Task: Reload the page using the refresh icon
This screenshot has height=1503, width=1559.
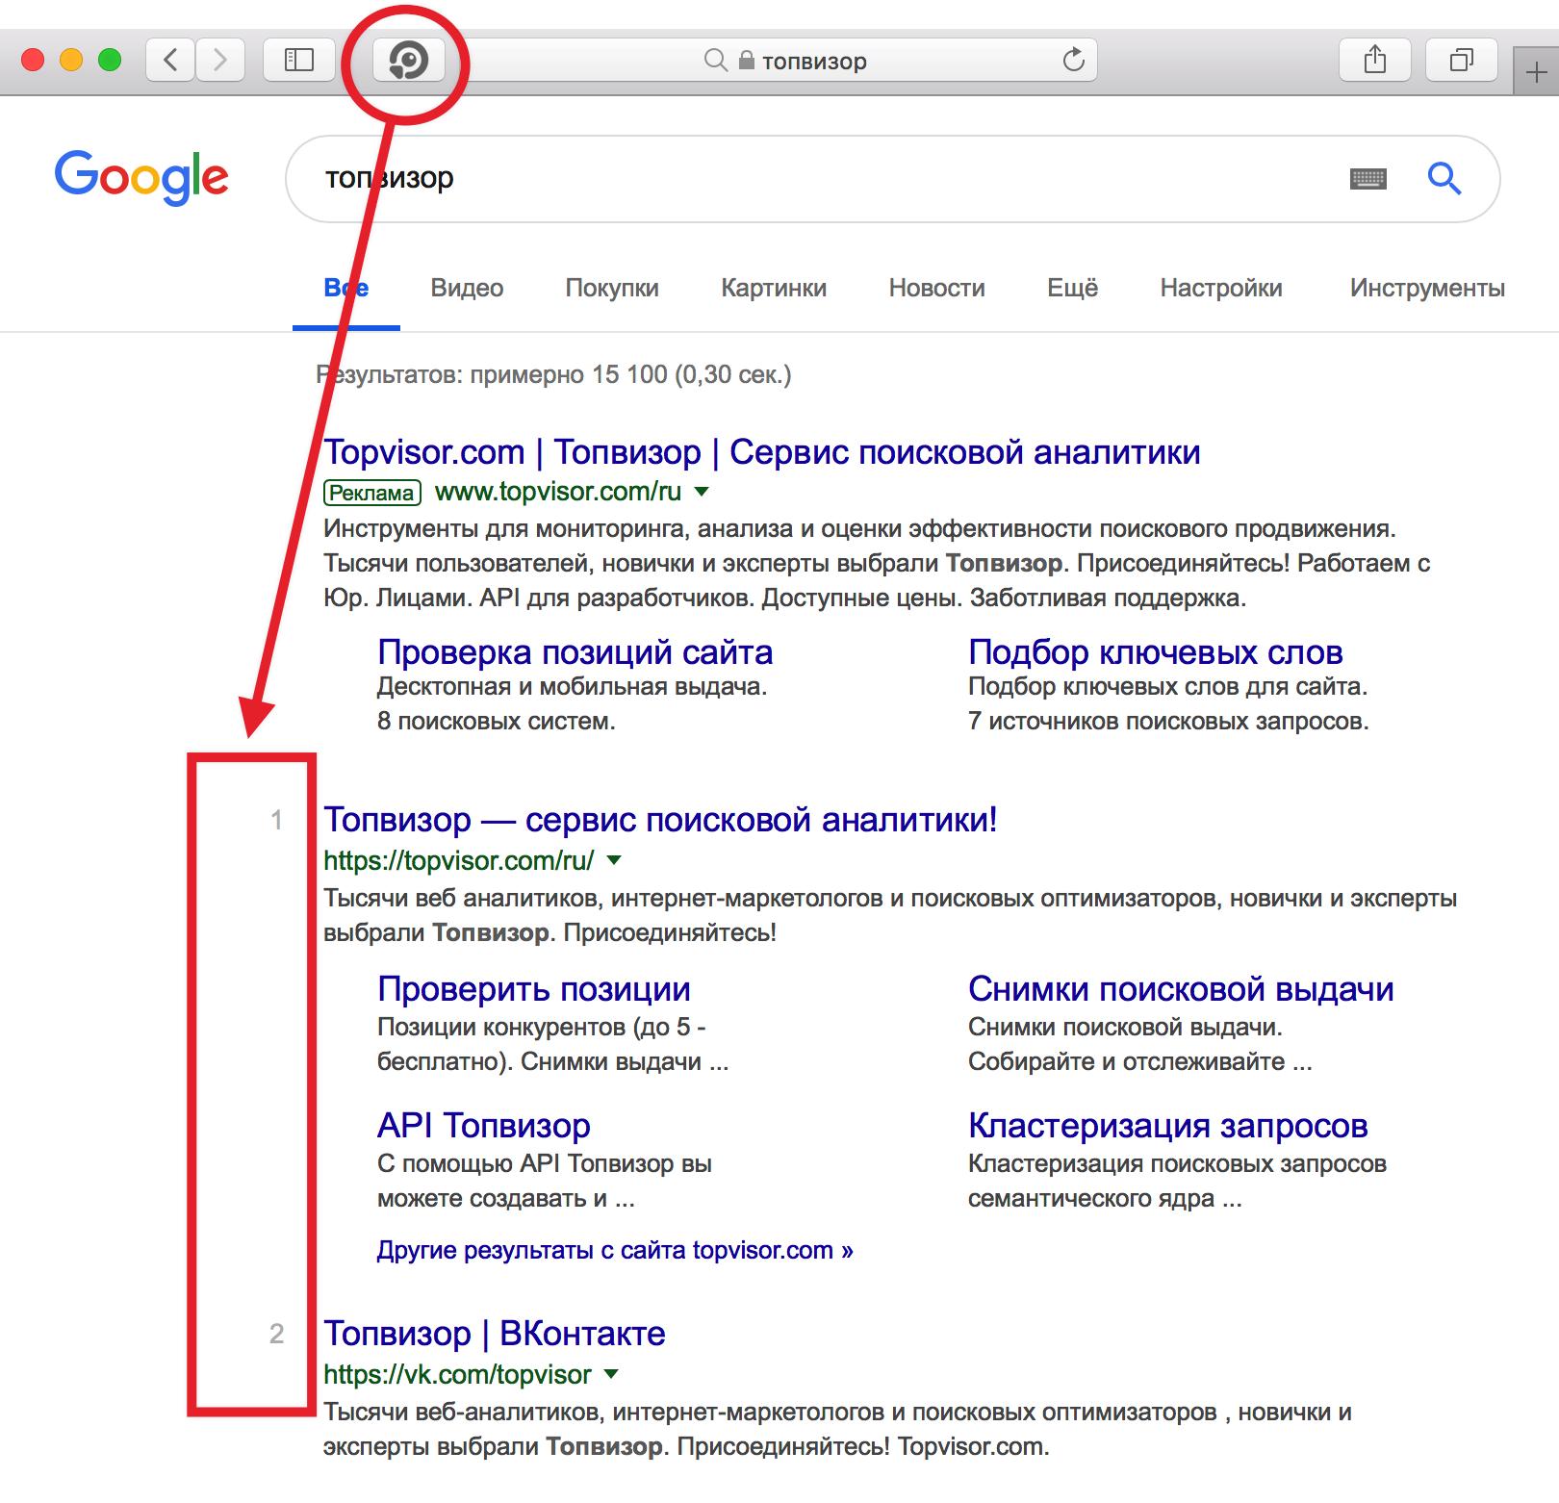Action: 1074,61
